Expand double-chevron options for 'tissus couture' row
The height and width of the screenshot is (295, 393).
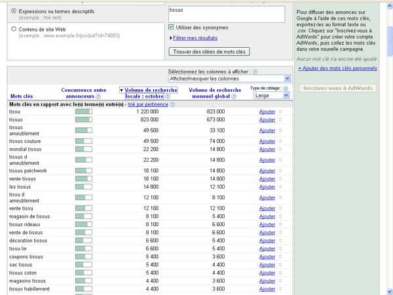tap(281, 140)
